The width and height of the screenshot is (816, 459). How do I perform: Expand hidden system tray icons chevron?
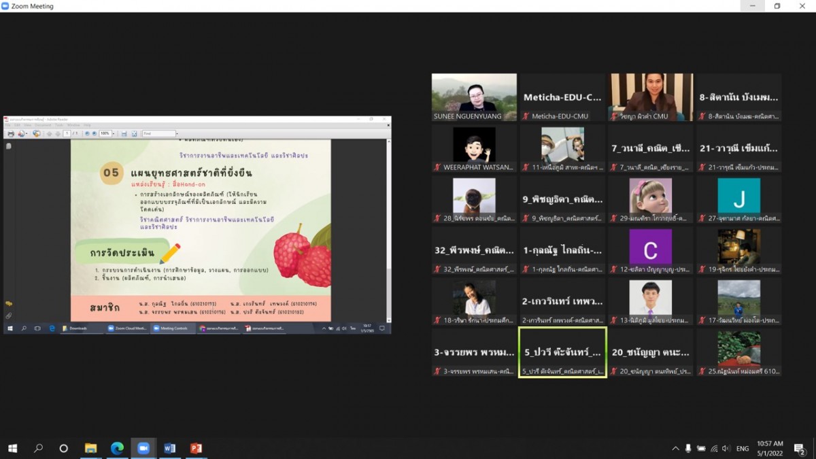pyautogui.click(x=675, y=448)
